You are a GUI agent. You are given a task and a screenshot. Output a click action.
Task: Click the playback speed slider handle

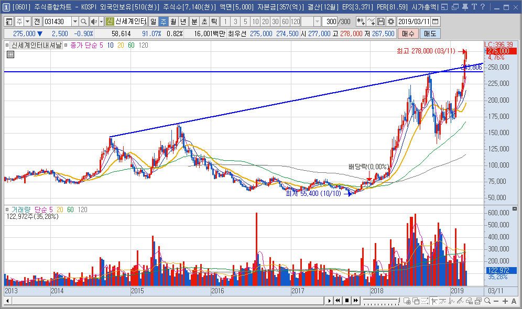[x=399, y=300]
